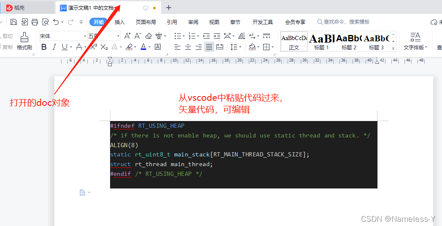Switch to the 稻壳 tab
Screen dimensions: 442x226
pyautogui.click(x=27, y=8)
